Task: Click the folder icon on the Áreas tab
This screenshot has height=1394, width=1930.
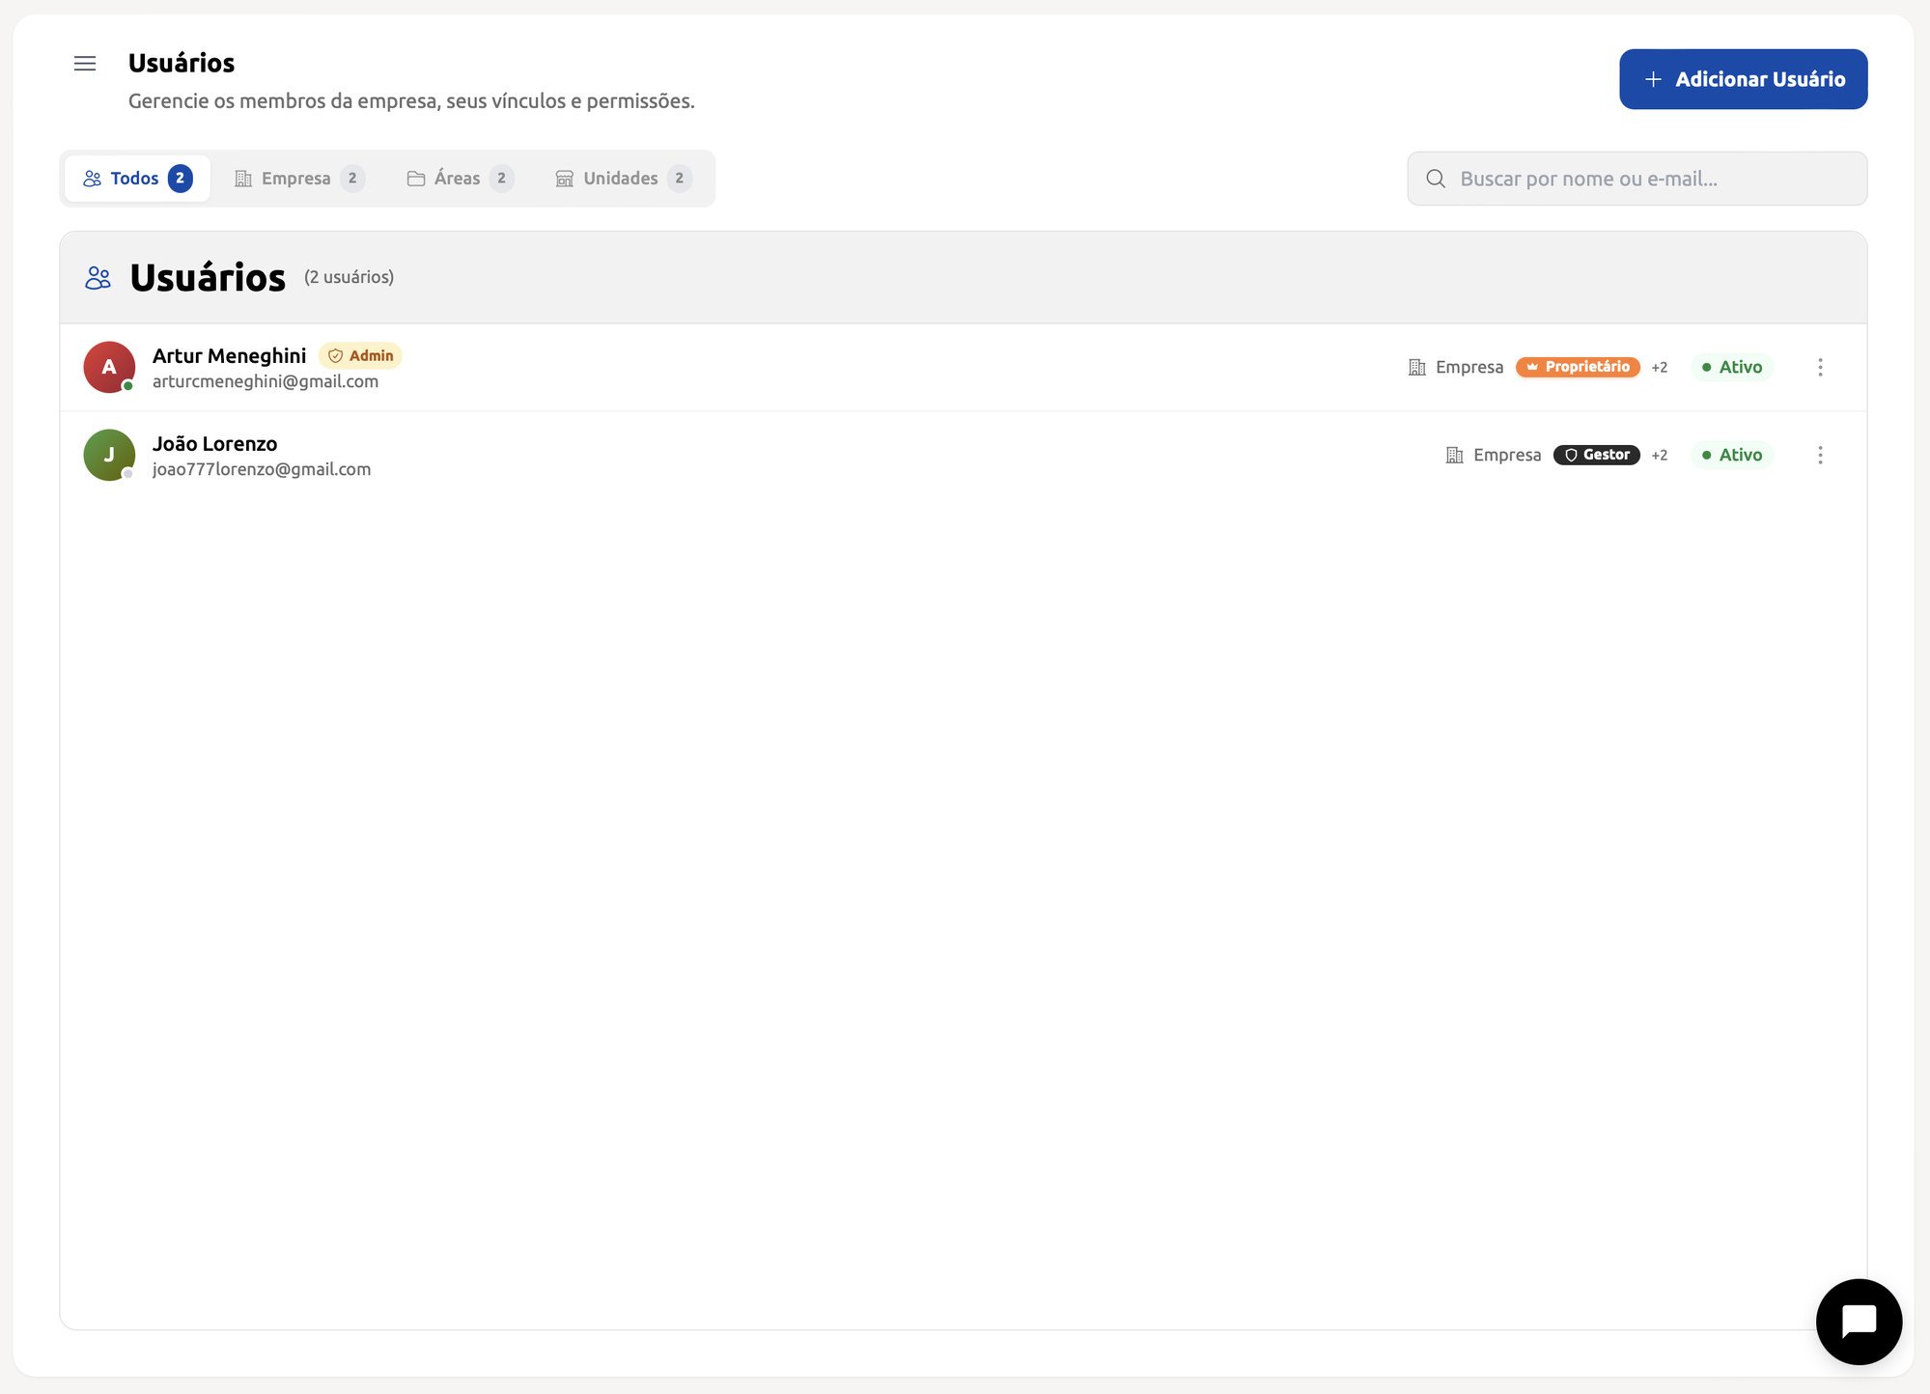Action: tap(416, 179)
